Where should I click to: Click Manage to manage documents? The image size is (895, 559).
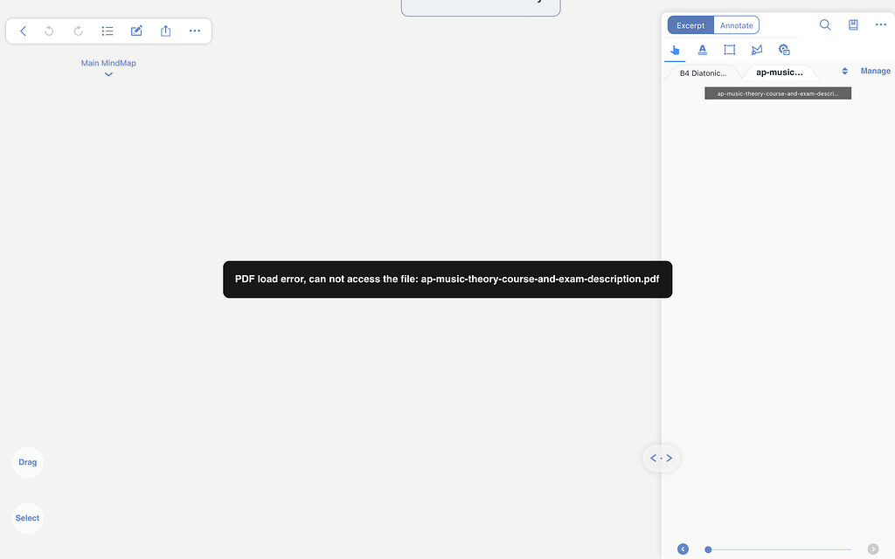pos(875,72)
